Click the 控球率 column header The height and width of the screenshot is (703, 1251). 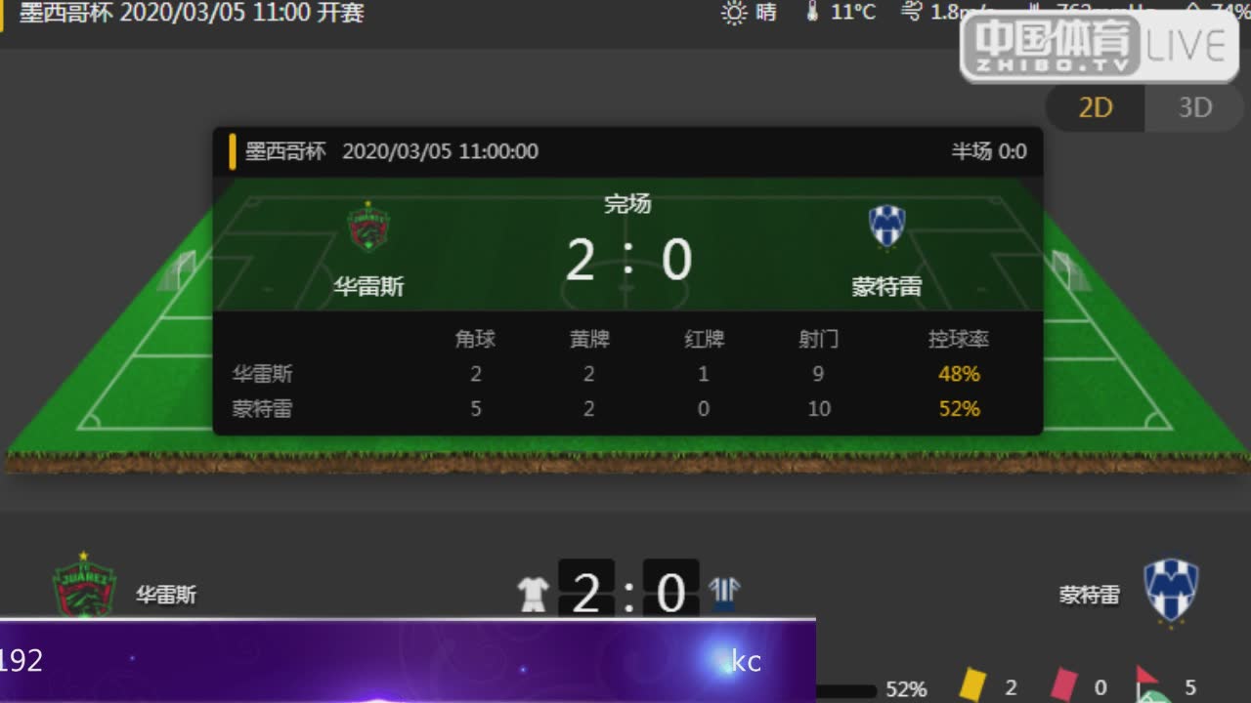coord(959,340)
